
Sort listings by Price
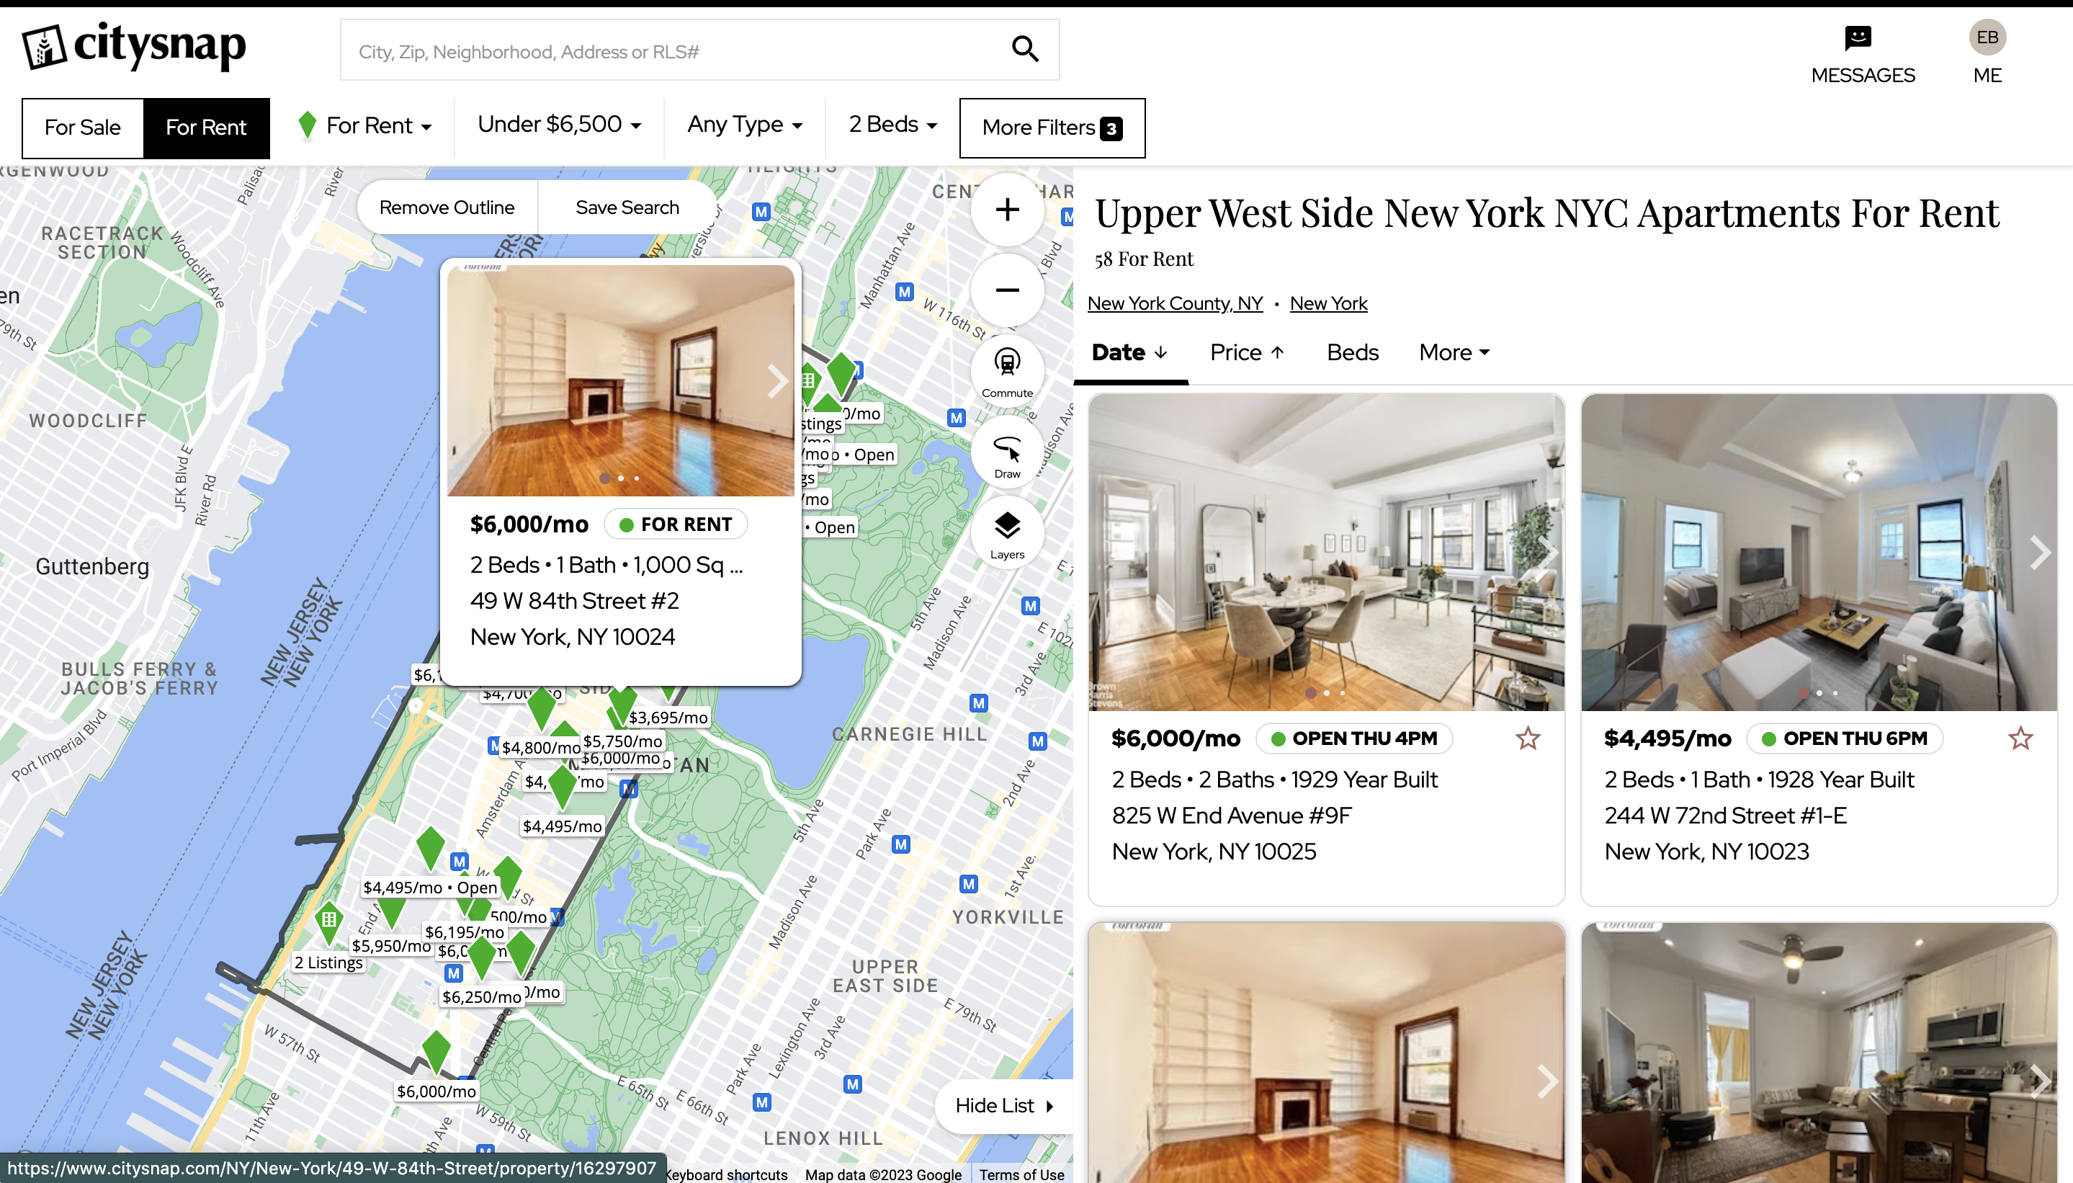click(1247, 352)
